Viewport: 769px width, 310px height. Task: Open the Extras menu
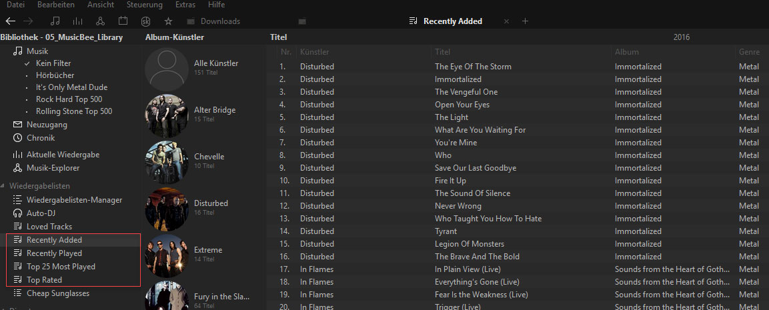pos(185,5)
